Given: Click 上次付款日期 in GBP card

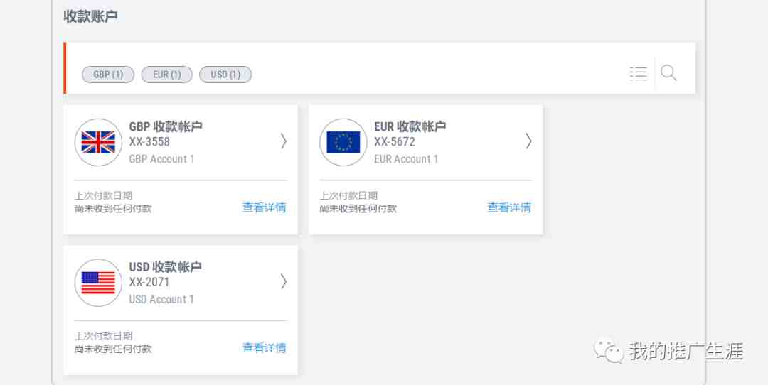Looking at the screenshot, I should pyautogui.click(x=103, y=195).
